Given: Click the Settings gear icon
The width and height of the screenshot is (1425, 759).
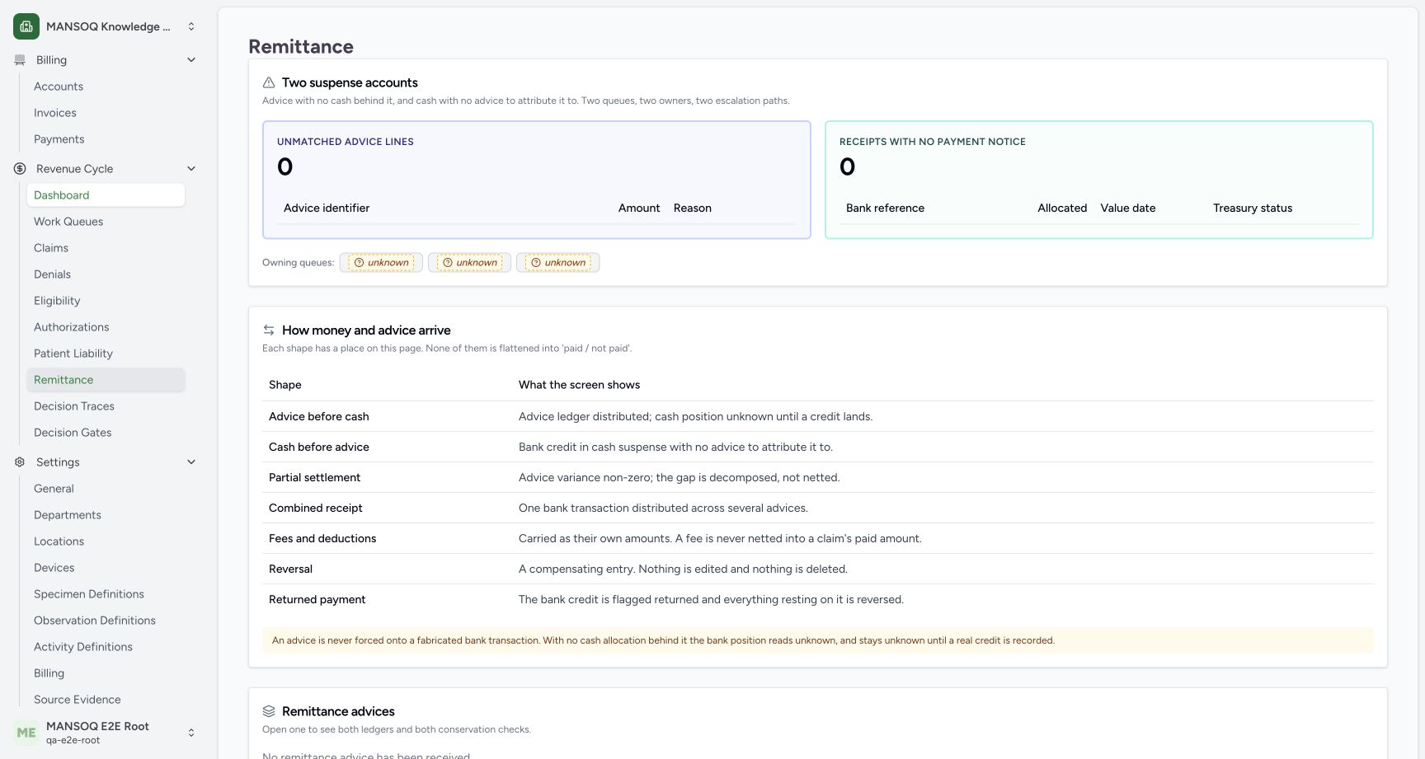Looking at the screenshot, I should pyautogui.click(x=20, y=462).
